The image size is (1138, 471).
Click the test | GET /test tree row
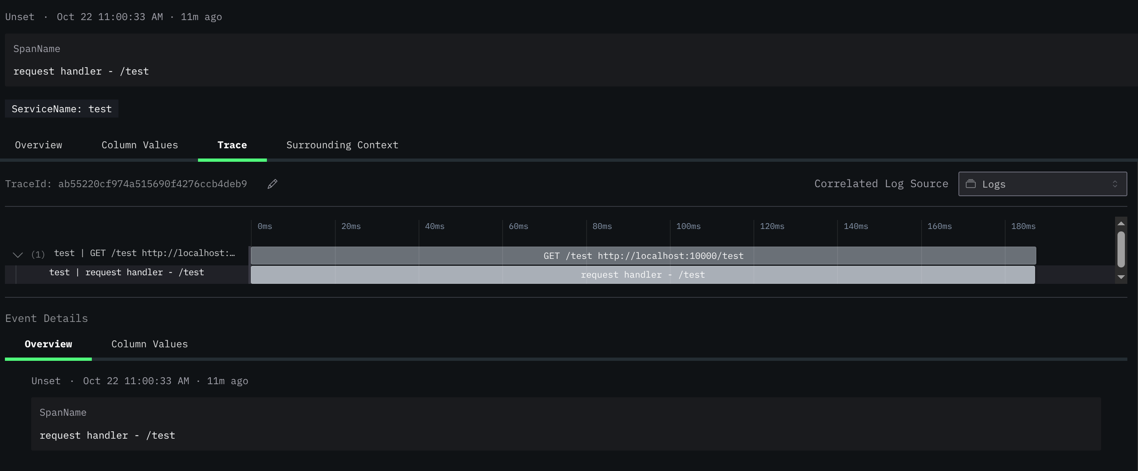click(x=144, y=253)
